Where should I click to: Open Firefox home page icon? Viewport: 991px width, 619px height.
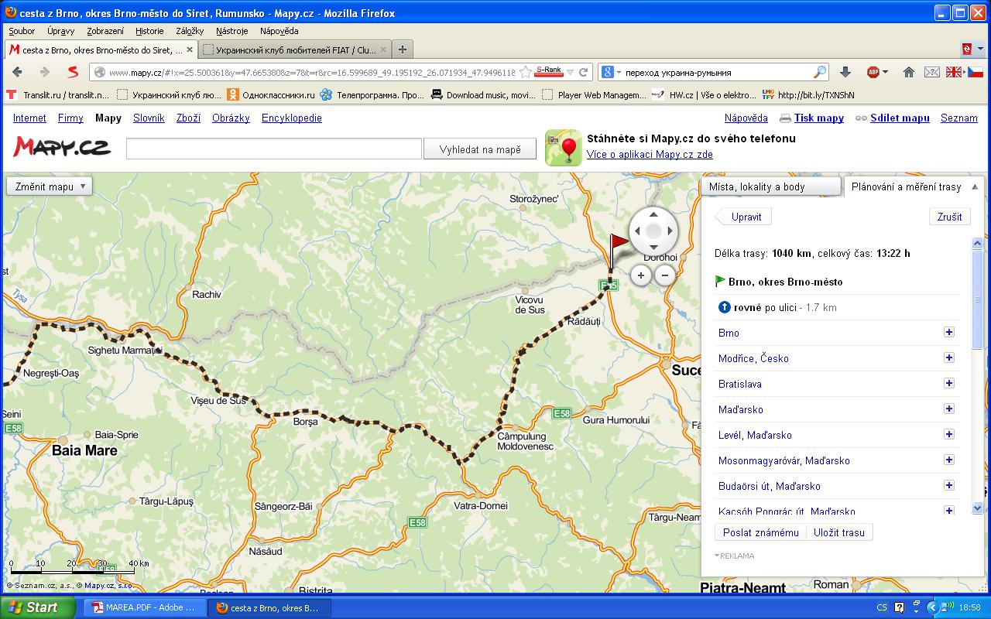click(x=909, y=72)
